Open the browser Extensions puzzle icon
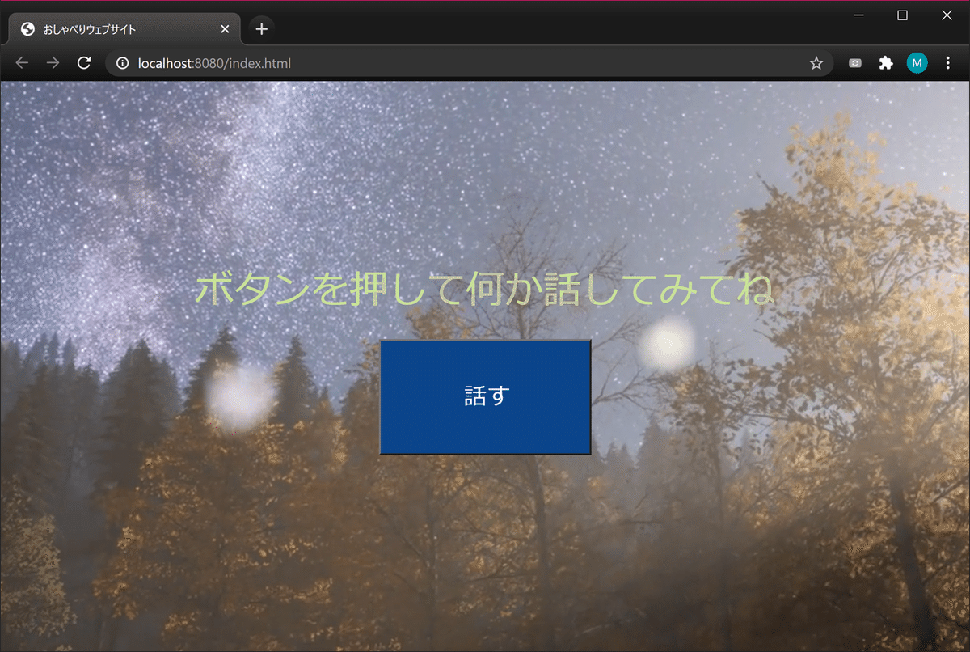Viewport: 970px width, 652px height. pos(885,62)
